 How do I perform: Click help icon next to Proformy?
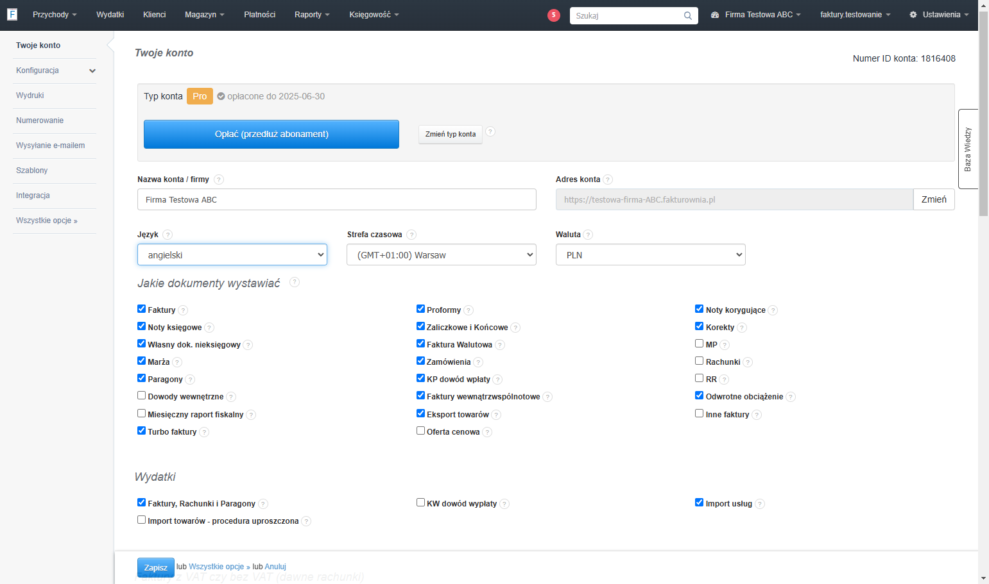tap(469, 310)
